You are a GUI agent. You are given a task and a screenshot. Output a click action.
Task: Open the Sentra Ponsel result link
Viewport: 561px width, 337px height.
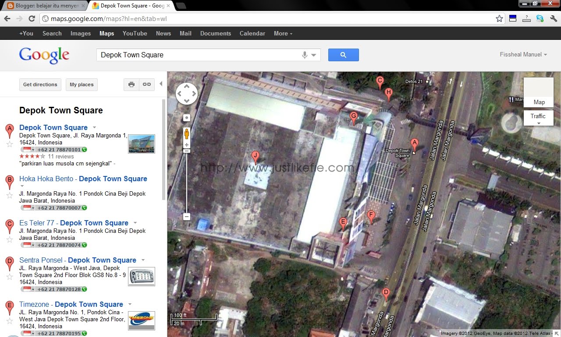click(x=78, y=260)
